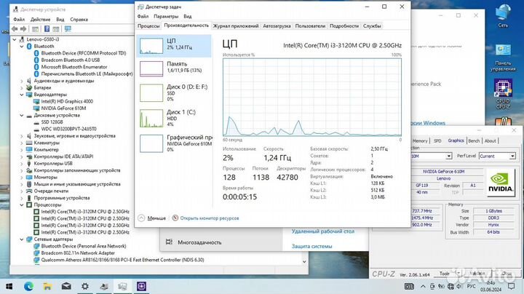
Task: Switch to Журнал приложений tab
Action: (236, 25)
